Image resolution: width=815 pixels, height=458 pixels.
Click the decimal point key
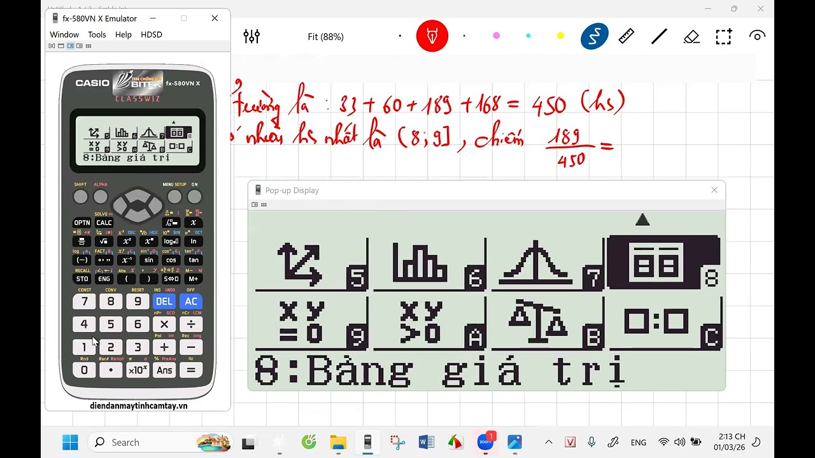pos(111,370)
